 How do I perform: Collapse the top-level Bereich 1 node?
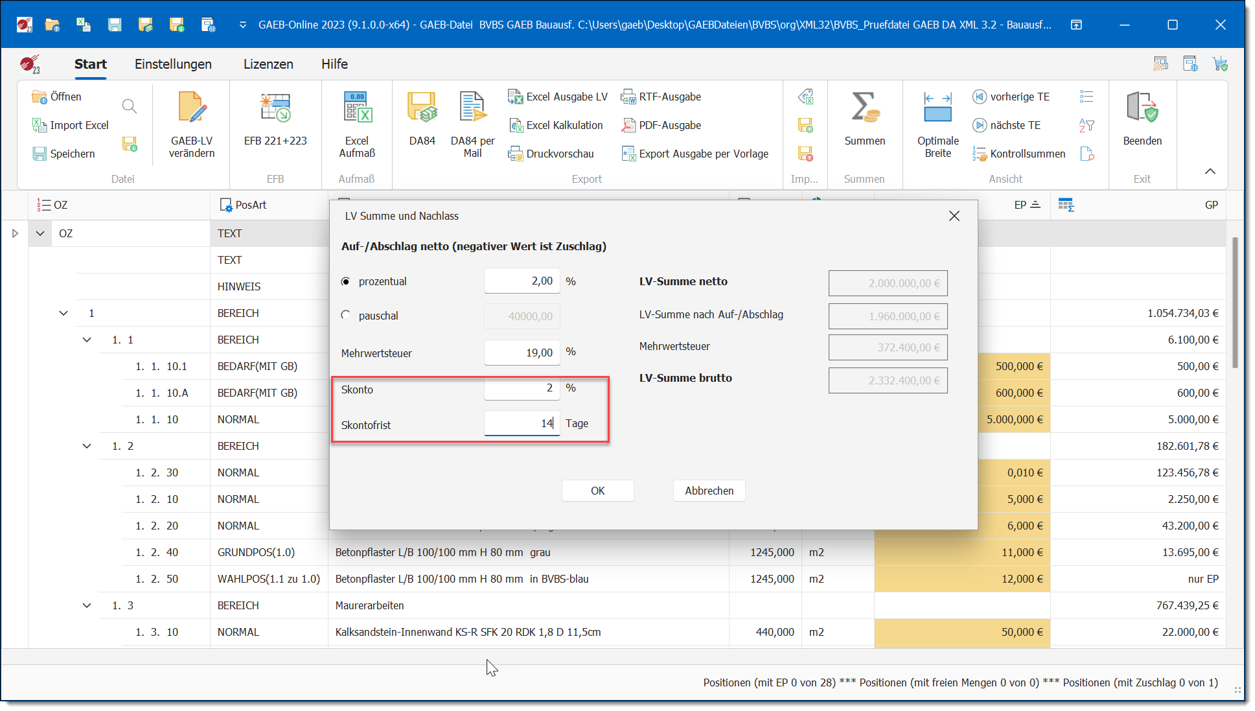(63, 313)
